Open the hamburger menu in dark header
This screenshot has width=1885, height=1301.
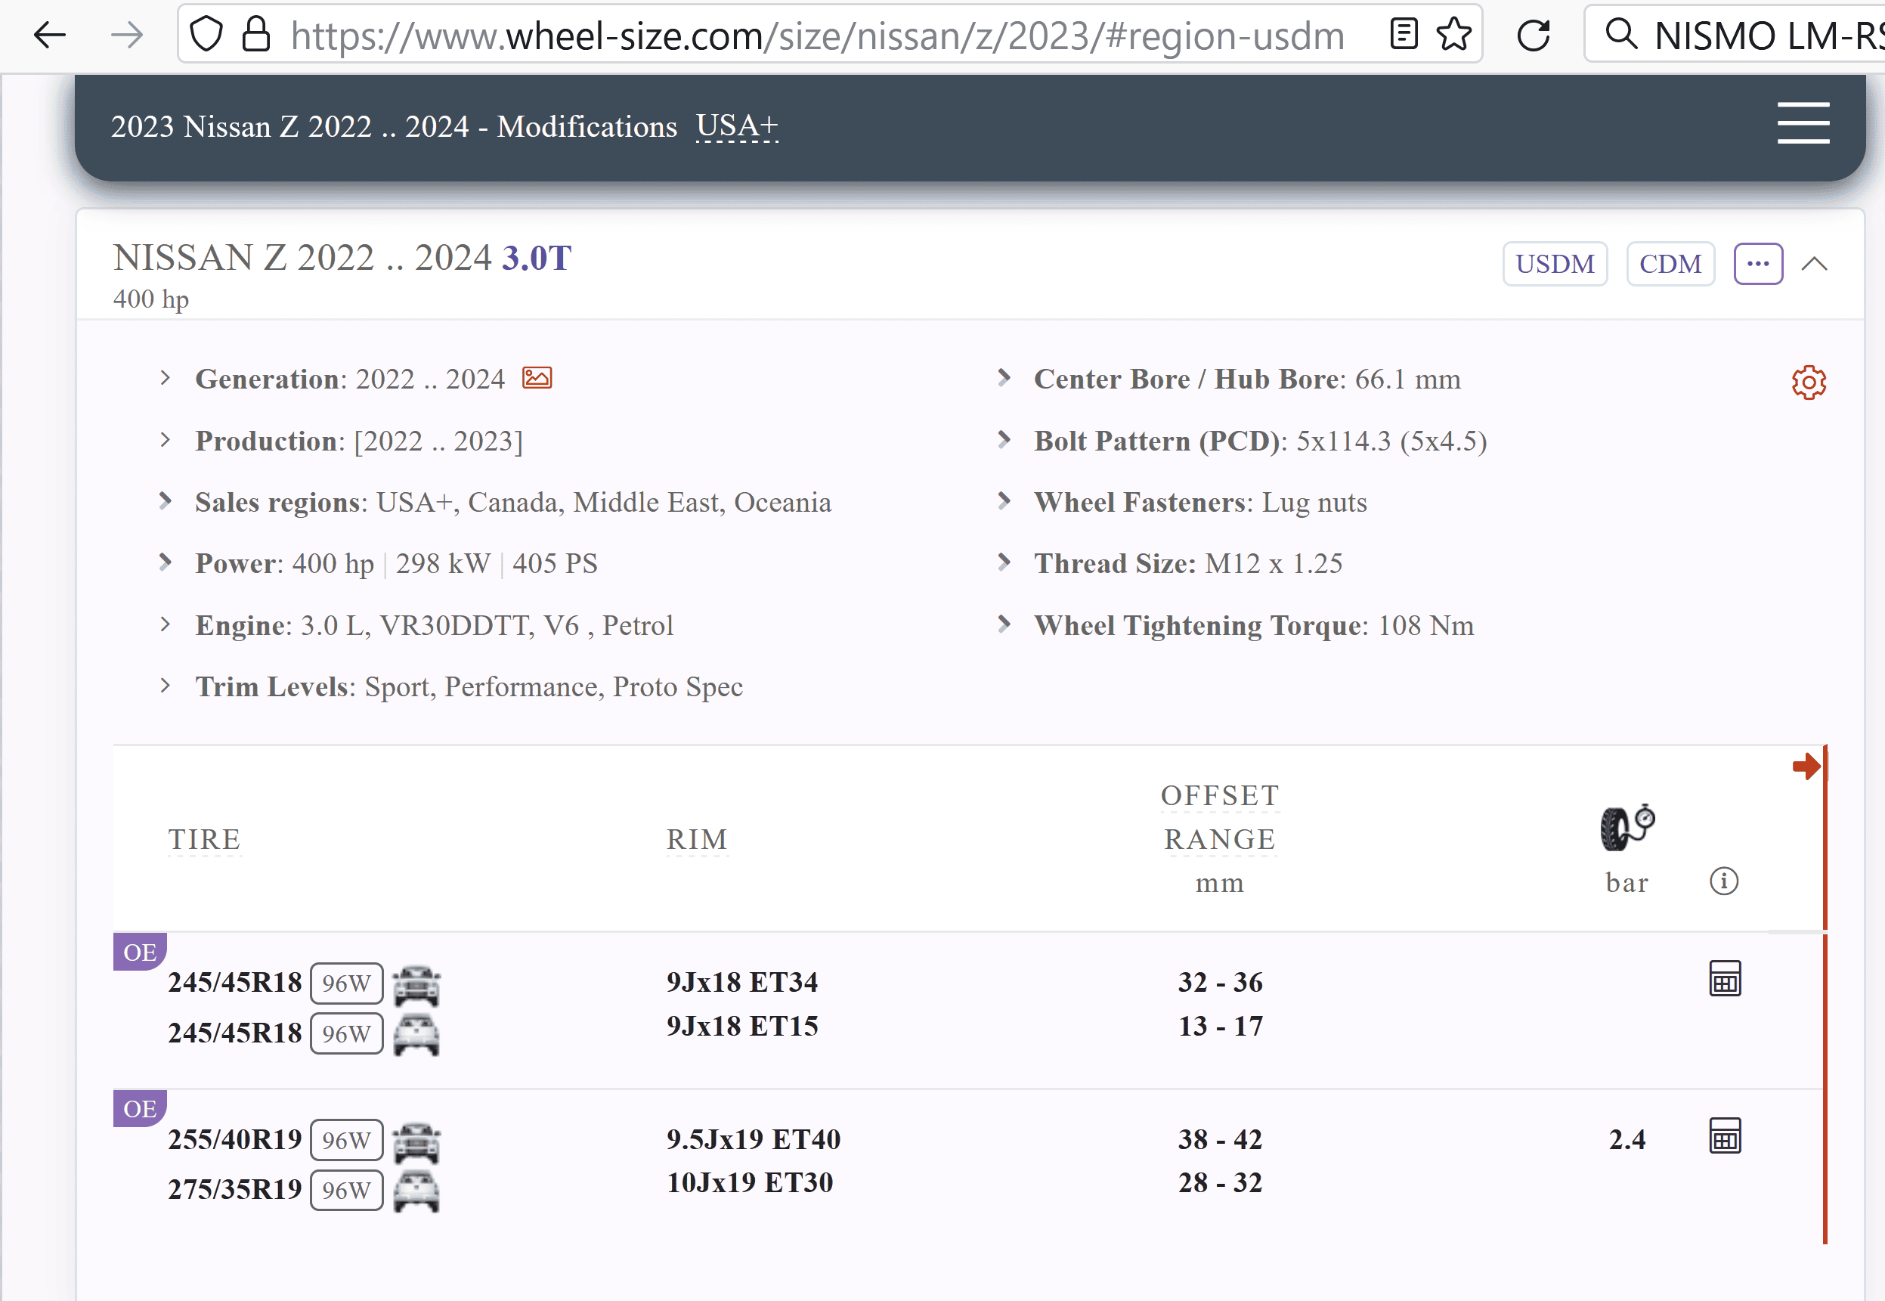(x=1803, y=123)
